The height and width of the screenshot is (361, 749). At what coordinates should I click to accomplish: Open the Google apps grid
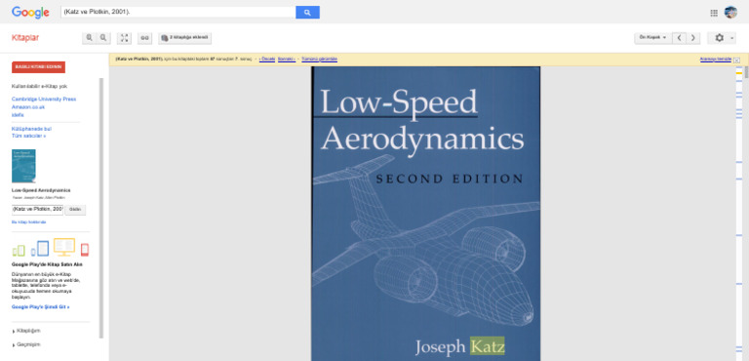tap(714, 13)
